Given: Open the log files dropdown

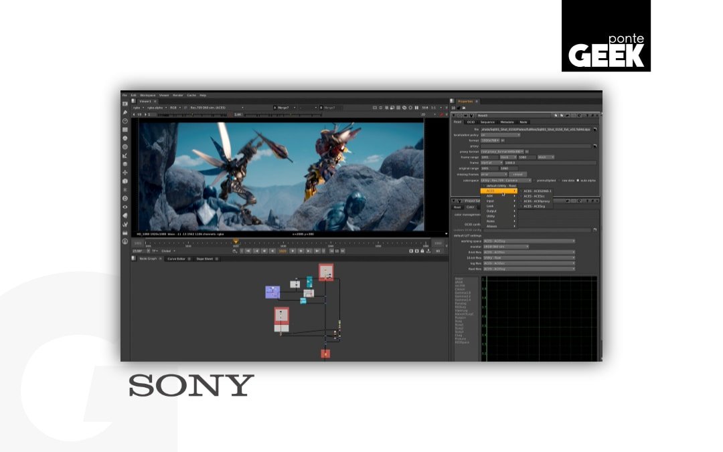Looking at the screenshot, I should (x=529, y=263).
